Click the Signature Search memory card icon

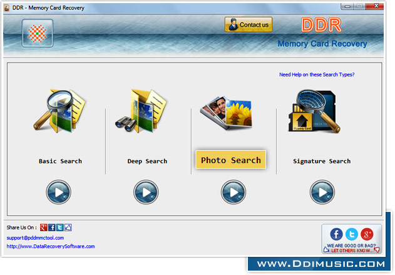click(314, 111)
